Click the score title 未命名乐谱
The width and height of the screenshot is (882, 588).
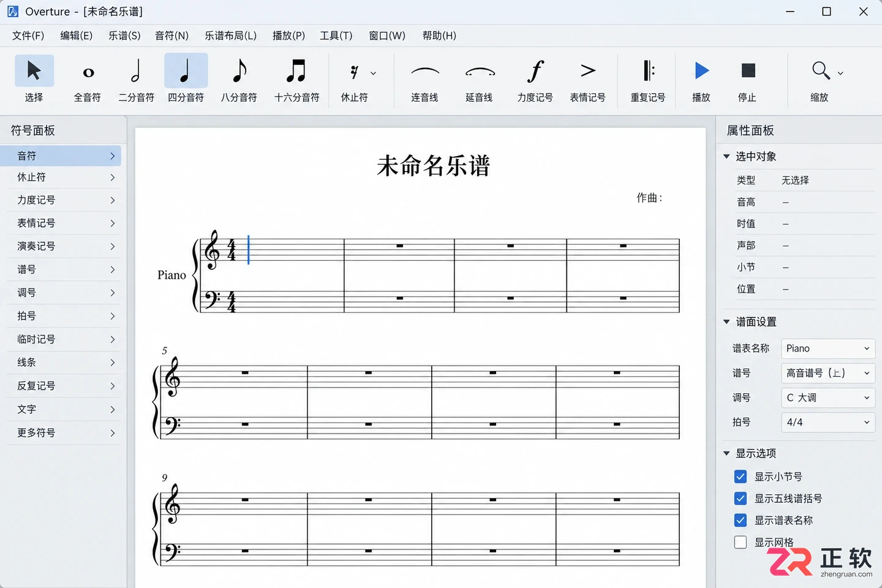tap(434, 165)
